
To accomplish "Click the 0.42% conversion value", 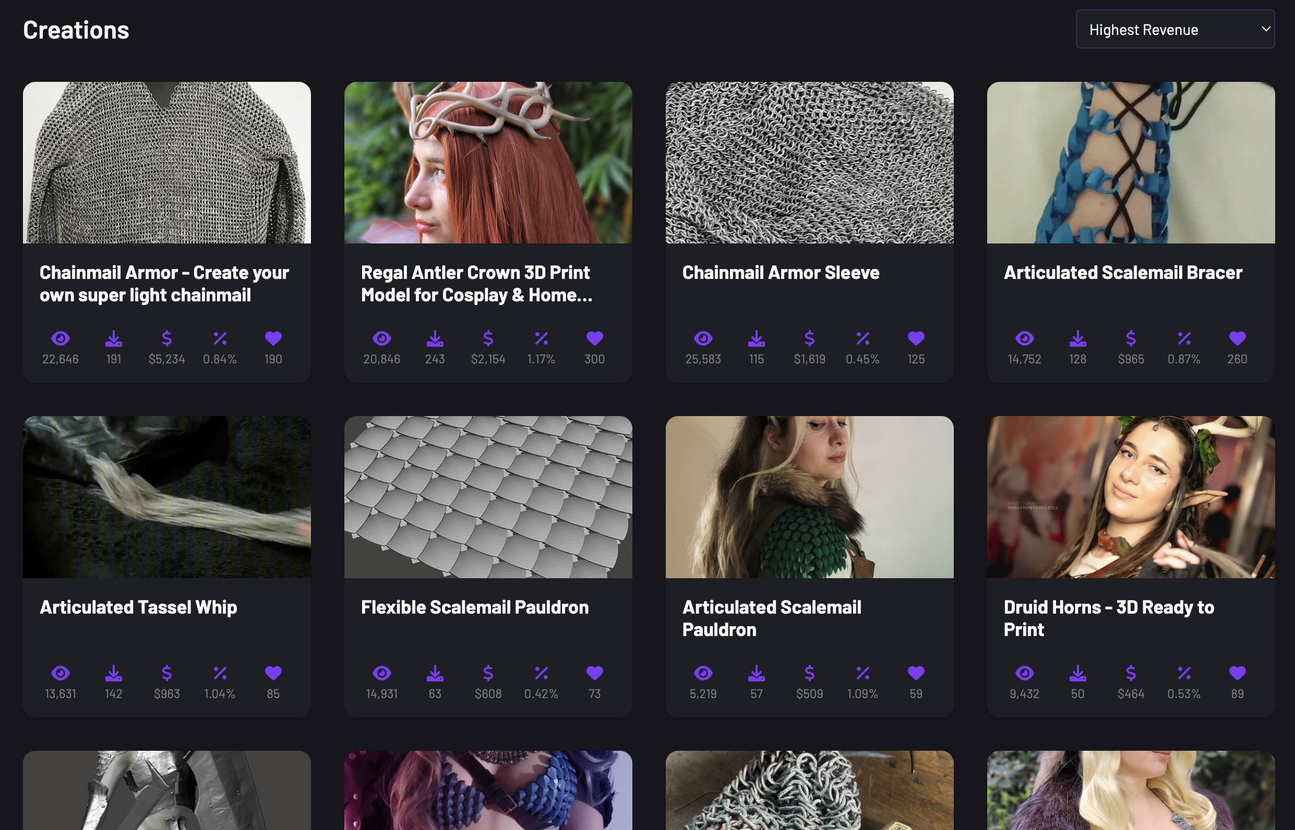I will (541, 693).
